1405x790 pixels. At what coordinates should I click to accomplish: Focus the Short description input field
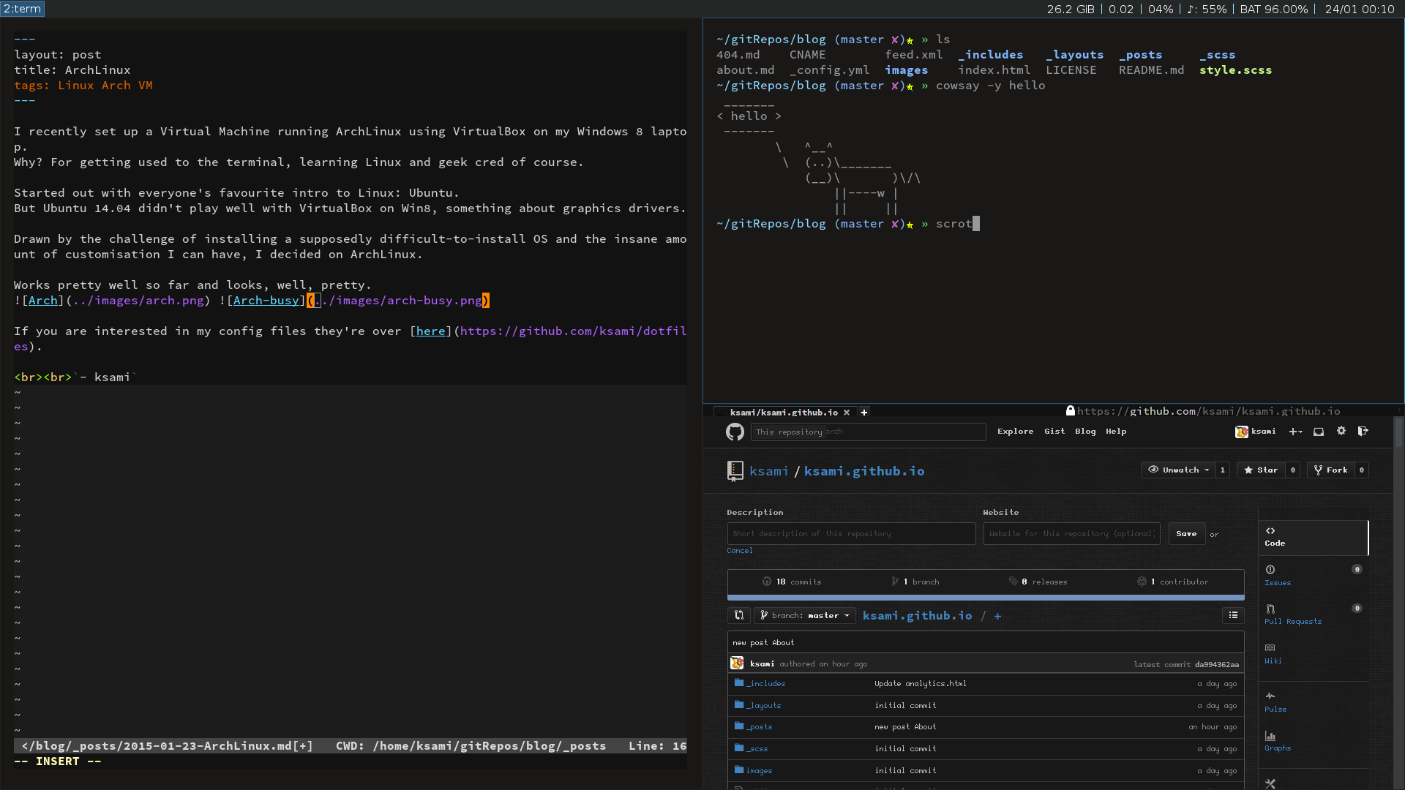851,533
